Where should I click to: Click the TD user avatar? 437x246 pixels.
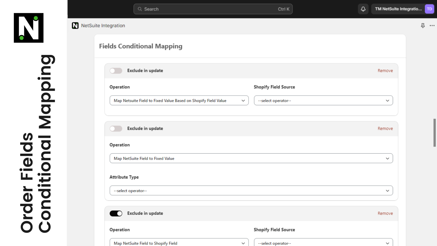[429, 9]
